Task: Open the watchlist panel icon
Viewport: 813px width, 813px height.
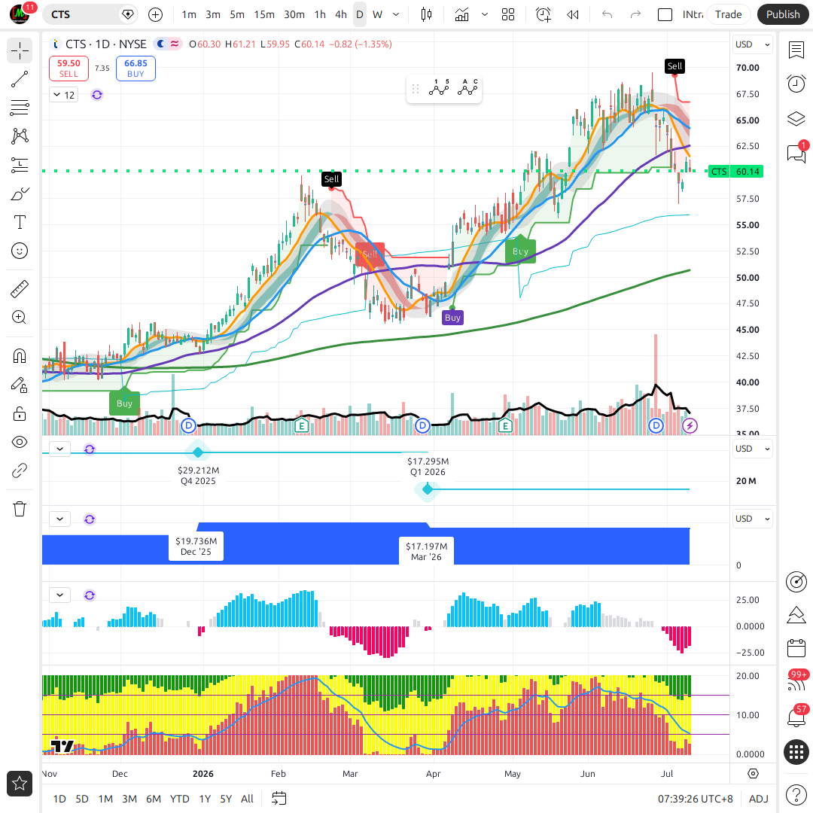Action: 796,50
